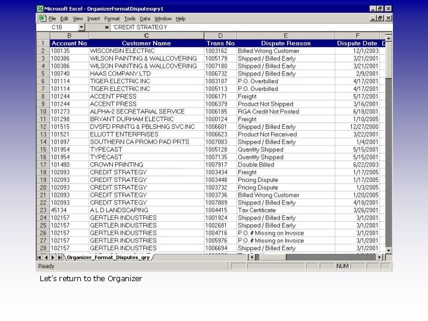Select cell Tax Certificate
Viewport: 428px width, 321px height.
[286, 210]
